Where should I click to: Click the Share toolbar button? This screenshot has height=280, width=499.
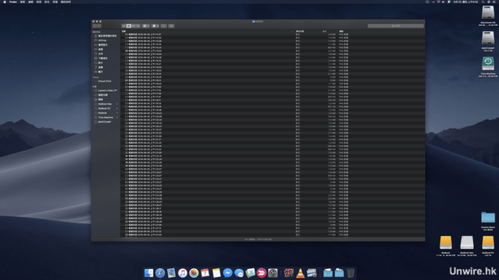point(163,26)
